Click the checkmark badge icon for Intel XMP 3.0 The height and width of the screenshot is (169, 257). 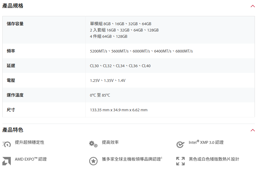tap(180, 144)
